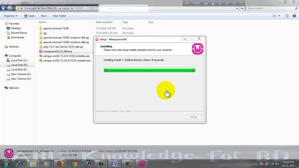
Task: Click the green installation progress bar
Action: click(x=149, y=70)
